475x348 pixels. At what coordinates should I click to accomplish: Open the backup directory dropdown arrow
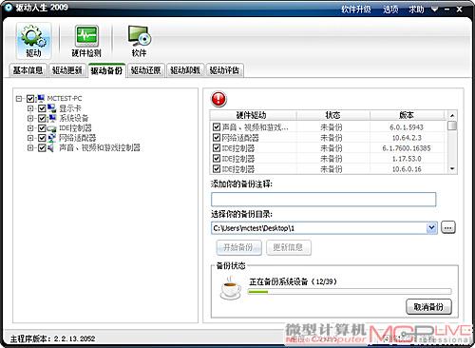point(431,228)
